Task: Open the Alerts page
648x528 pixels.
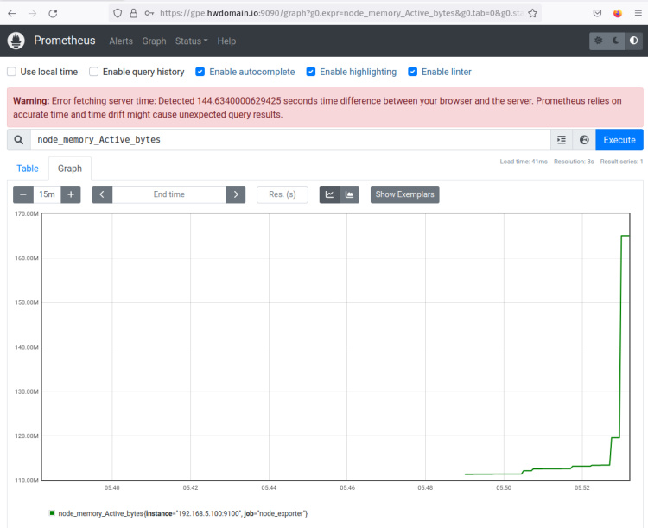Action: pos(121,41)
